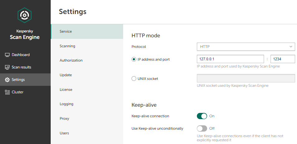Screen dimensions: 297x144
Task: Switch to the Authorization tab
Action: 71,60
